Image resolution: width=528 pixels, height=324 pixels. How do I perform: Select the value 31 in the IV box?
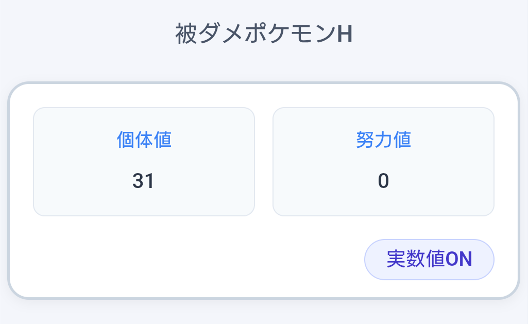(144, 181)
